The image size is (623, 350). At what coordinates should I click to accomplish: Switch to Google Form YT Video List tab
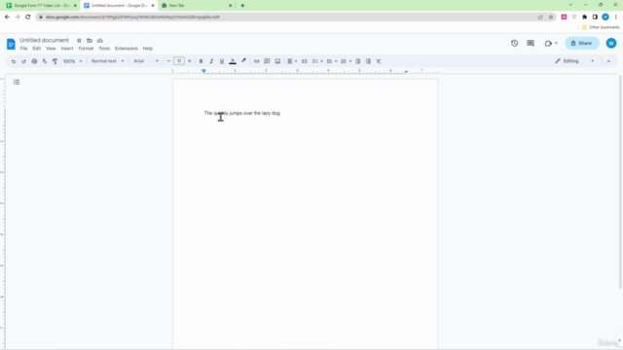coord(41,6)
